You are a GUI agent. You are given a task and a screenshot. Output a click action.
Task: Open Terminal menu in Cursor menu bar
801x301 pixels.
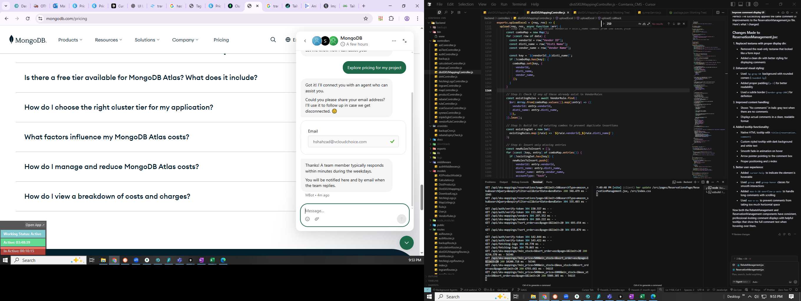(519, 4)
